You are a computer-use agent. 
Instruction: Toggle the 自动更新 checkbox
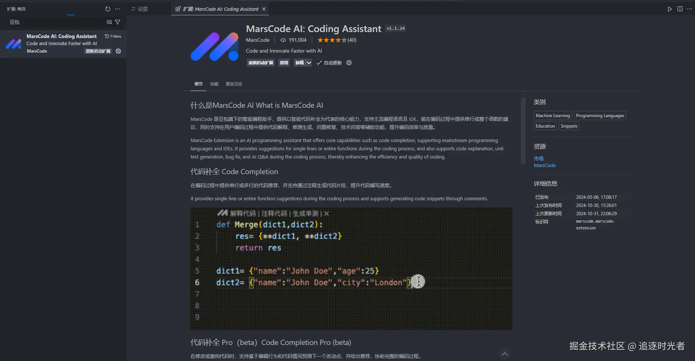click(319, 63)
